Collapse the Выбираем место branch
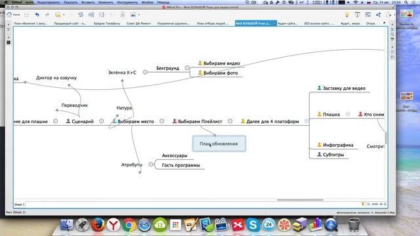The height and width of the screenshot is (236, 420). [162, 121]
